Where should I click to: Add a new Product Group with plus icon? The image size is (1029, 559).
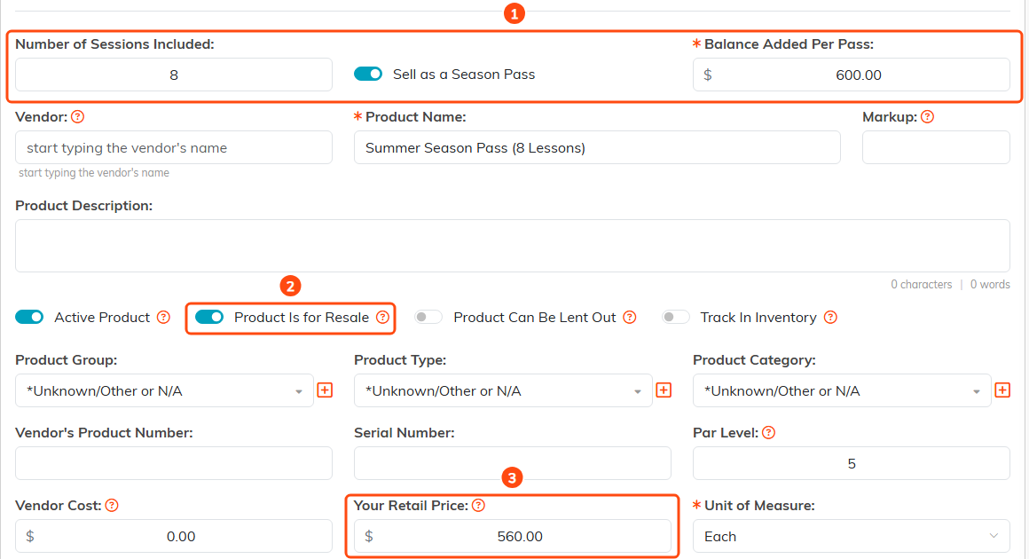[325, 390]
